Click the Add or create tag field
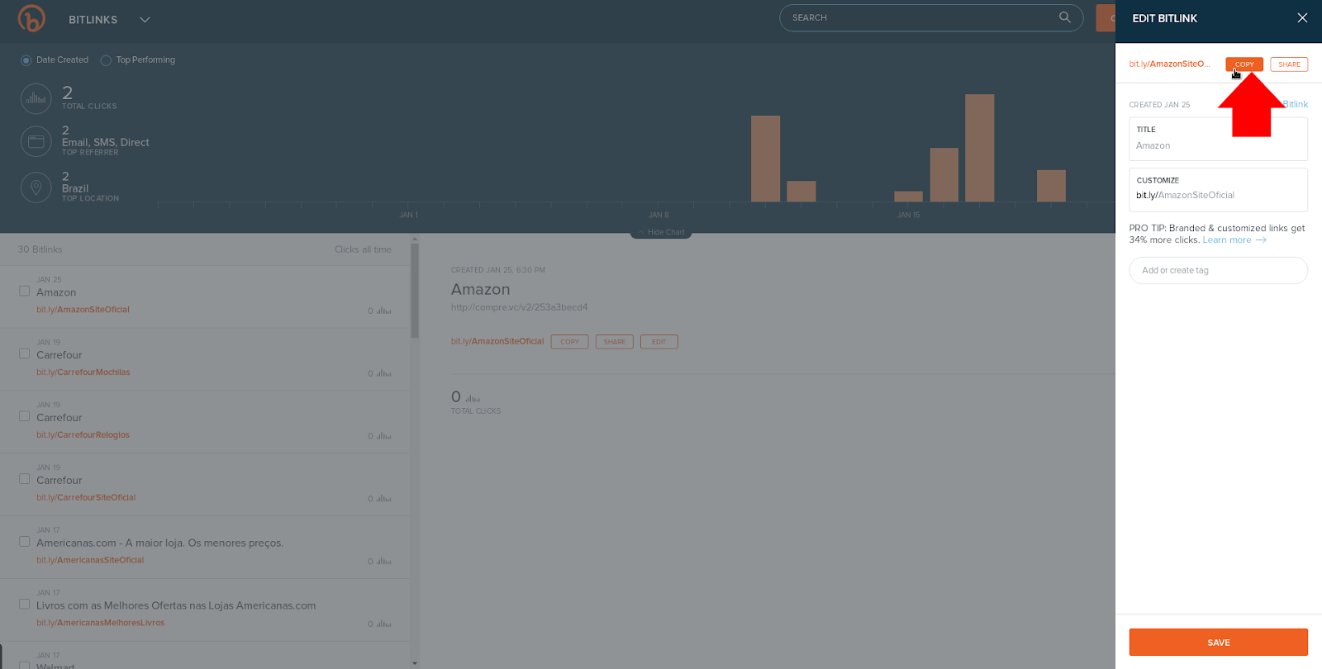 pyautogui.click(x=1218, y=270)
